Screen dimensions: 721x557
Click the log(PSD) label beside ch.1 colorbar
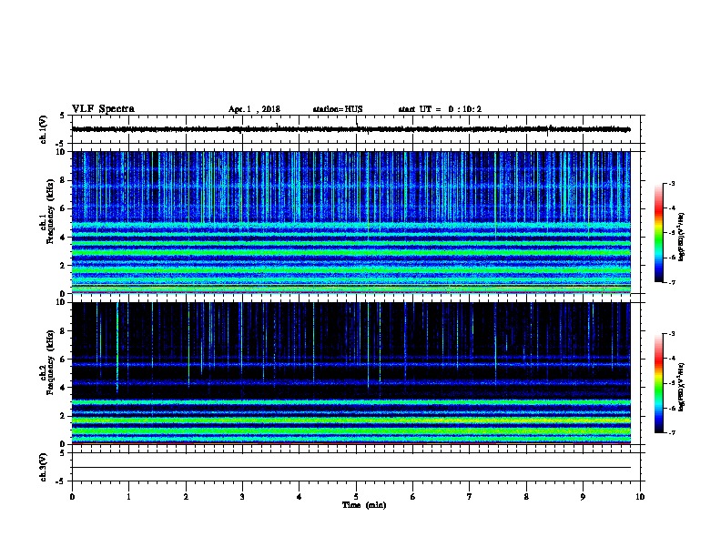(681, 237)
